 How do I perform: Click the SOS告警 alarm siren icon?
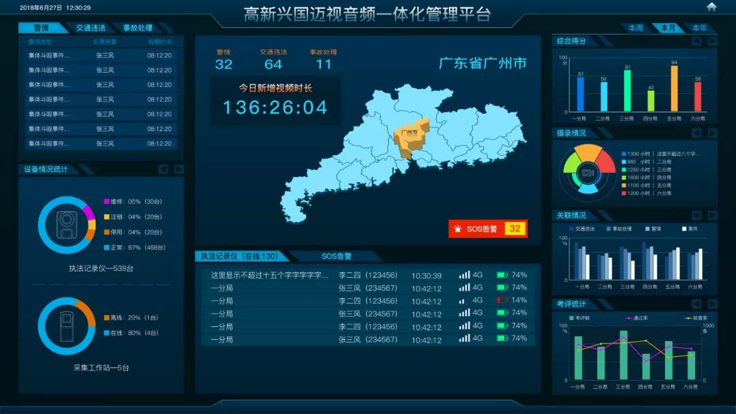pyautogui.click(x=458, y=229)
